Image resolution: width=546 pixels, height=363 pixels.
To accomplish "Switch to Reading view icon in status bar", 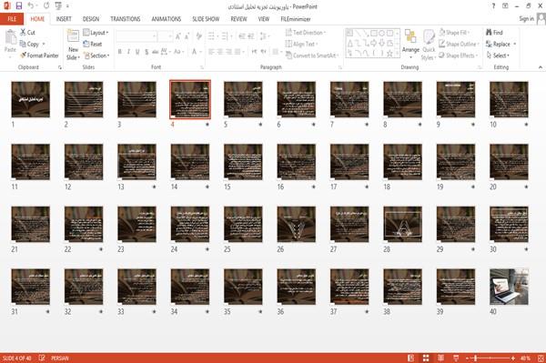I will pos(440,358).
